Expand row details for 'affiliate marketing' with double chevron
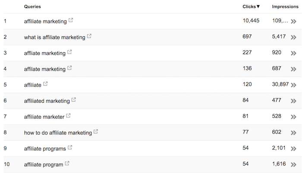This screenshot has width=302, height=173. 293,22
